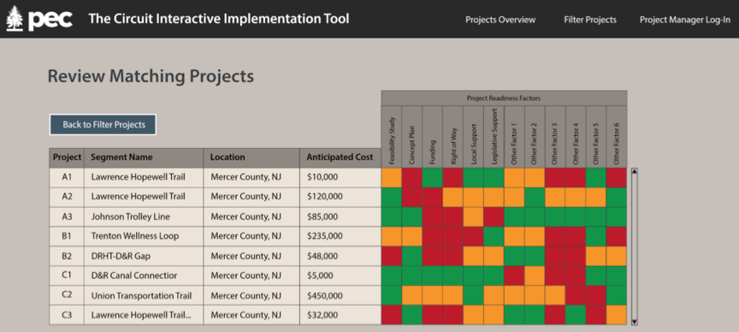The image size is (739, 332).
Task: Select project B2 row label
Action: (x=67, y=256)
